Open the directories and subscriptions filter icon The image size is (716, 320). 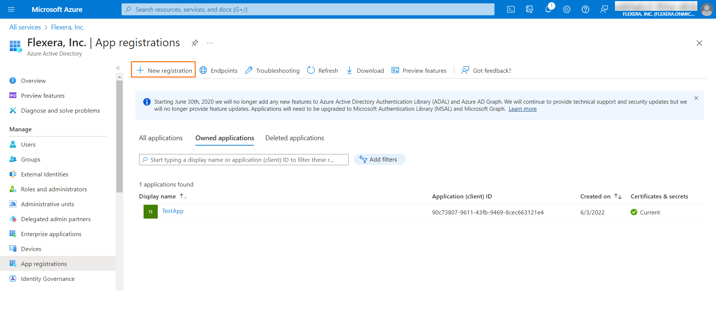point(530,9)
